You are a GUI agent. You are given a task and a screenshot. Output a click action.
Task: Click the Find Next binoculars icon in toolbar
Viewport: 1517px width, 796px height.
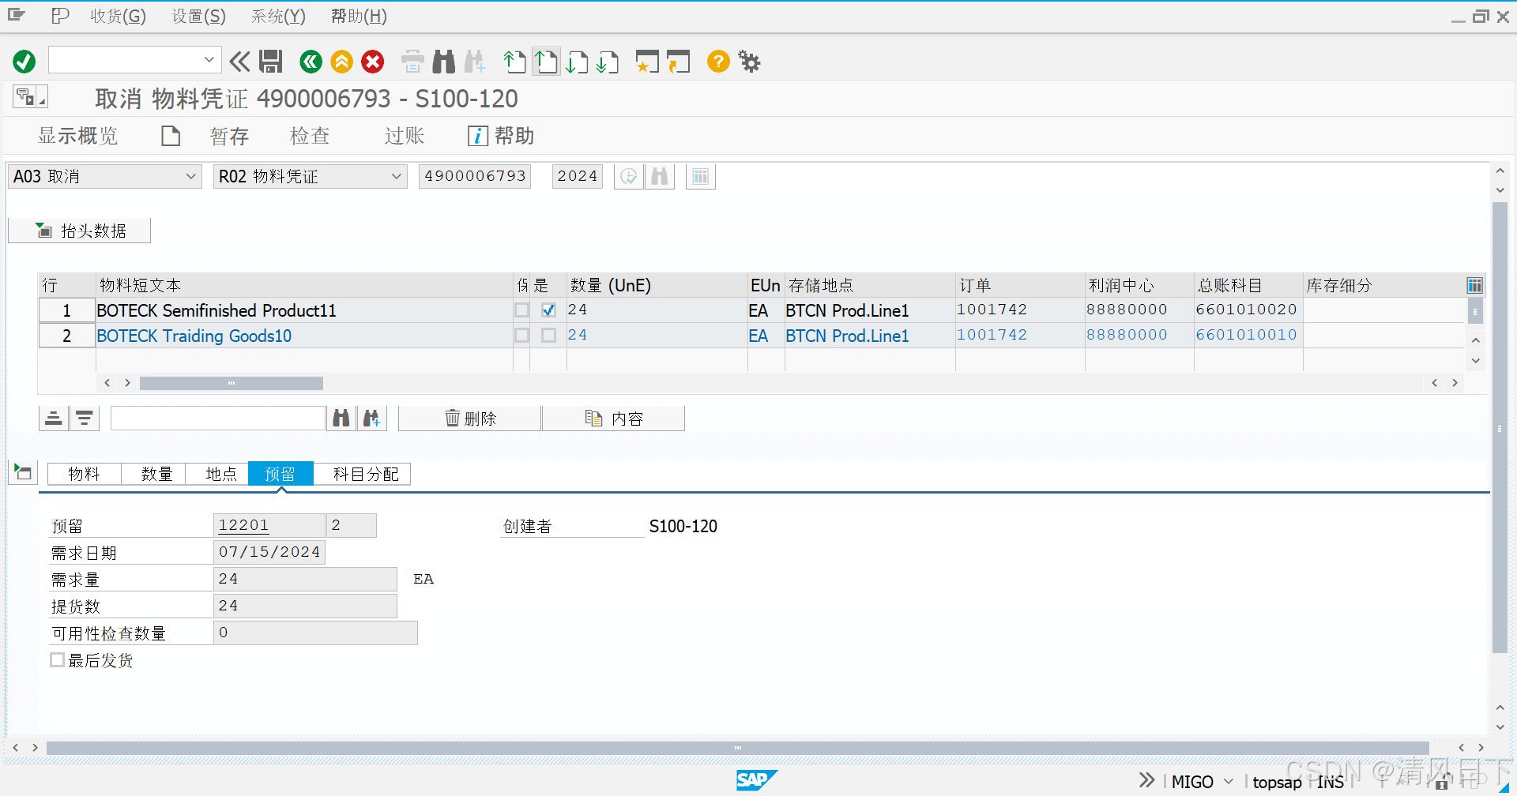[x=475, y=62]
